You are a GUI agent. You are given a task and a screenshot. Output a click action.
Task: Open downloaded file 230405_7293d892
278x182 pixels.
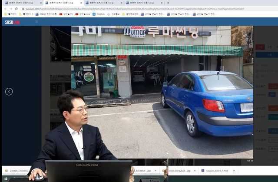17,171
